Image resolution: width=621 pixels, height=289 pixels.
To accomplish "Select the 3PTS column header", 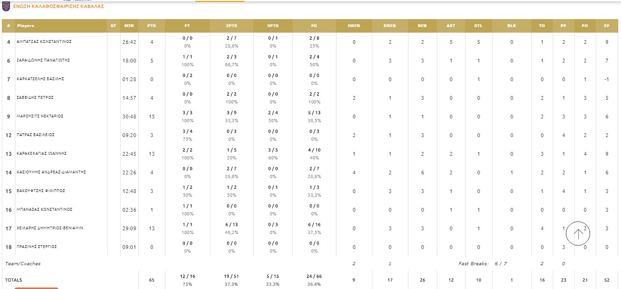I will [272, 26].
